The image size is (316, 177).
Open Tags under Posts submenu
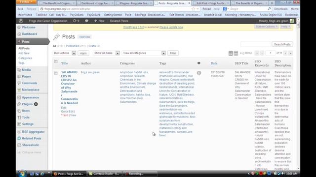coord(21,63)
